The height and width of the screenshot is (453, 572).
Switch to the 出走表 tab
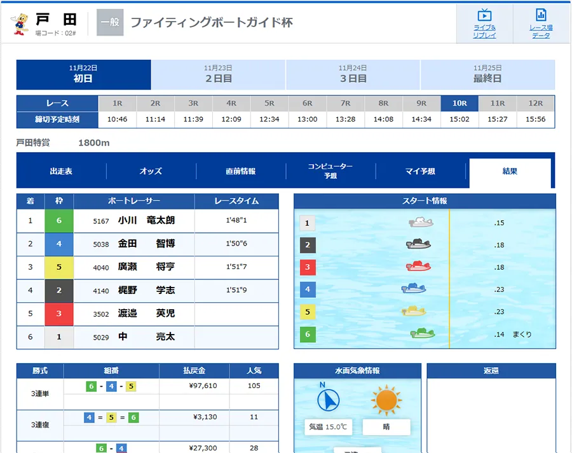click(x=61, y=171)
